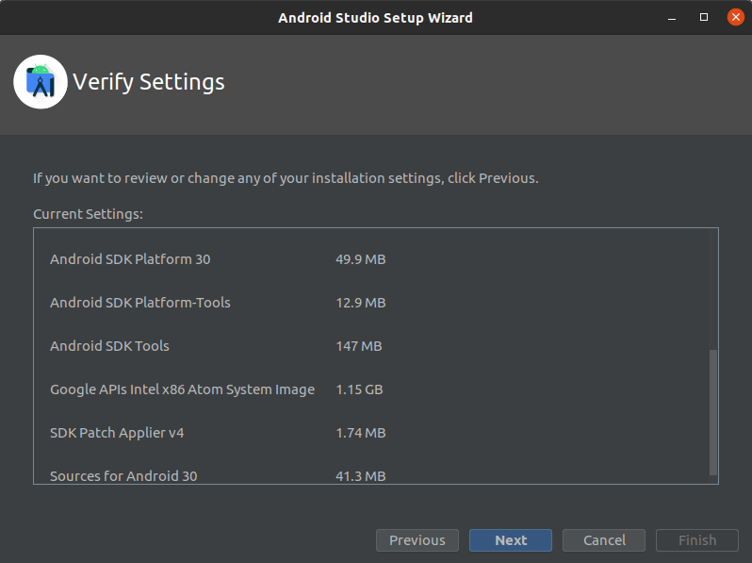Cancel the setup wizard
The image size is (752, 563).
coord(604,540)
